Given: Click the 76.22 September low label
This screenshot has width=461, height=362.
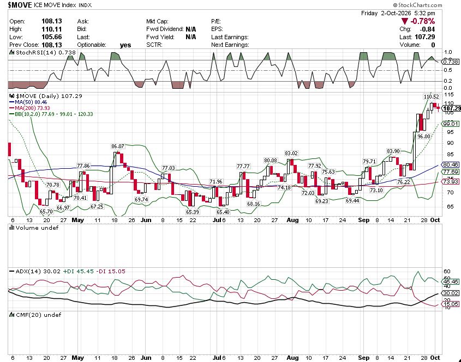Looking at the screenshot, I should [x=403, y=182].
